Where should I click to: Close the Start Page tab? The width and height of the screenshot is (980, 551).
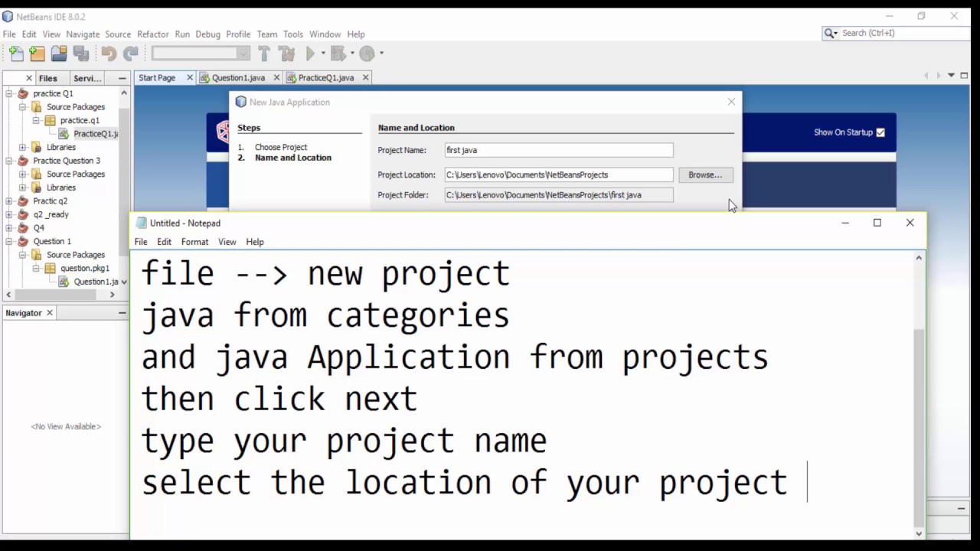(x=190, y=78)
